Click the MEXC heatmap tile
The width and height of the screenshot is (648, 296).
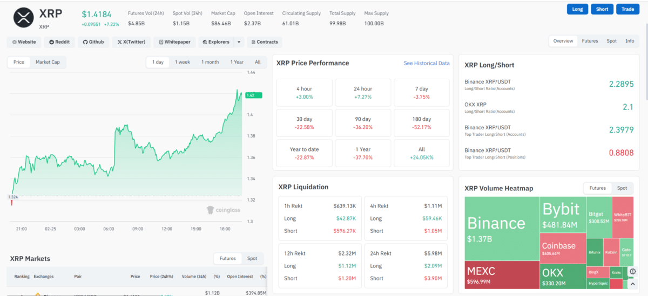pos(502,275)
